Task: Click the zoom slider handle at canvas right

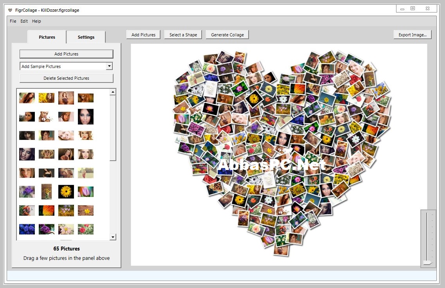Action: [x=427, y=263]
